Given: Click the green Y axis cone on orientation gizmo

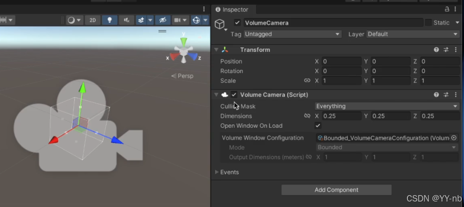Looking at the screenshot, I should tap(184, 41).
